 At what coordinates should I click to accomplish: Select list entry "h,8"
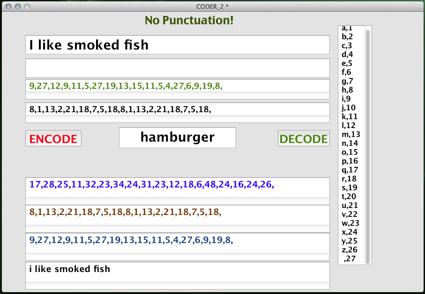pyautogui.click(x=347, y=90)
